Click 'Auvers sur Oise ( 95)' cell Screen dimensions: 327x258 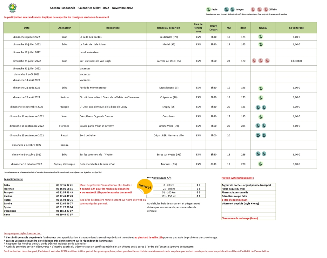[169, 61]
